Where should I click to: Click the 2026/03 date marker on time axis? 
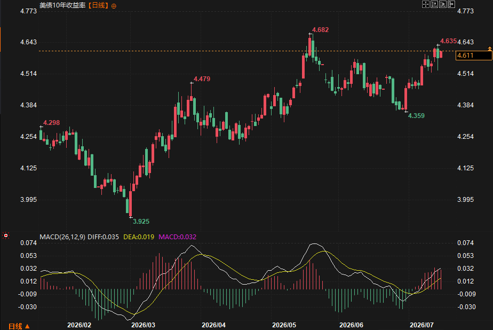[x=143, y=325]
